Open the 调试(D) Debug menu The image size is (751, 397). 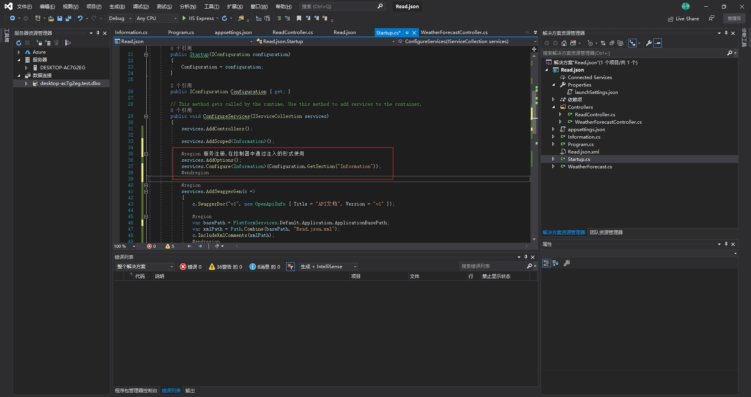(x=141, y=7)
